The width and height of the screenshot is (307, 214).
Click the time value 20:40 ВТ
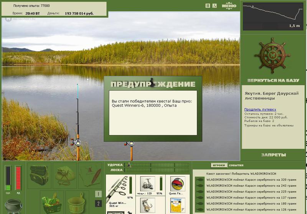coord(33,13)
